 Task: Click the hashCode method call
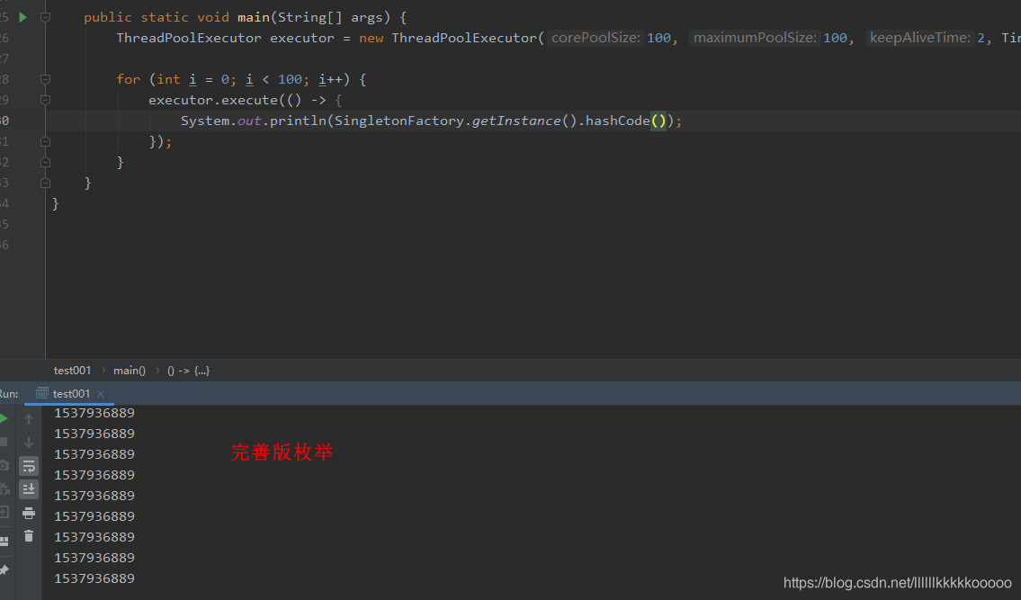[x=617, y=121]
